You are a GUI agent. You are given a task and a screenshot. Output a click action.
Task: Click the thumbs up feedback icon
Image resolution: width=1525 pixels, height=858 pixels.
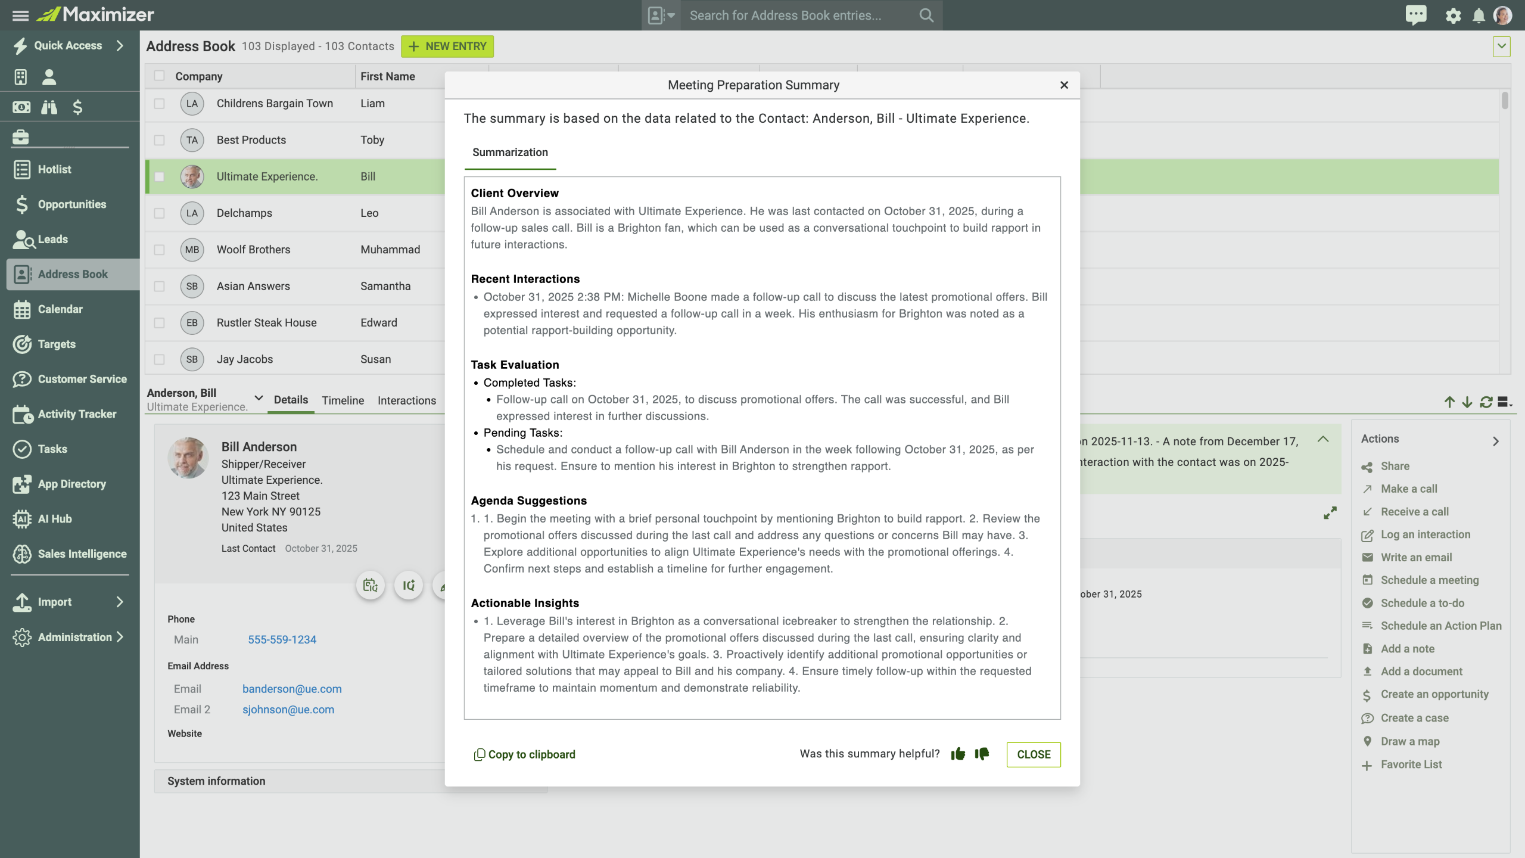(958, 754)
